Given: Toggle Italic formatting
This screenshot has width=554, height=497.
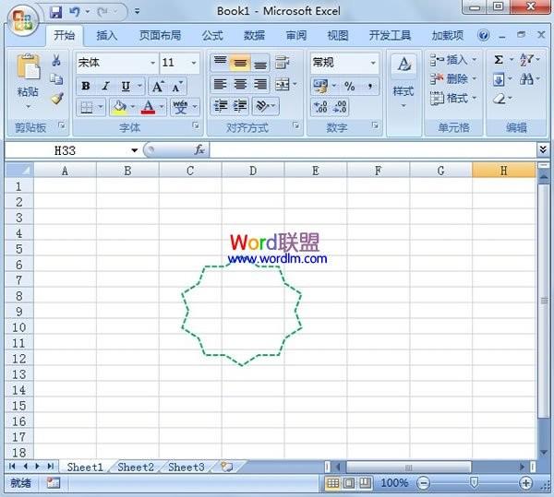Looking at the screenshot, I should click(x=105, y=86).
